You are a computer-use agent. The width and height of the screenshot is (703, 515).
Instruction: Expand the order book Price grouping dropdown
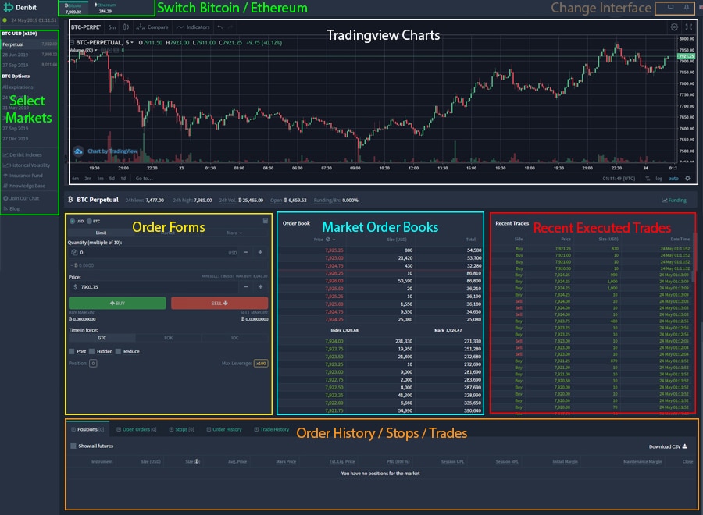(x=319, y=240)
